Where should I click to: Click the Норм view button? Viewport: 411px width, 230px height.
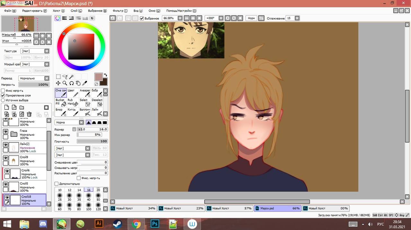point(251,18)
